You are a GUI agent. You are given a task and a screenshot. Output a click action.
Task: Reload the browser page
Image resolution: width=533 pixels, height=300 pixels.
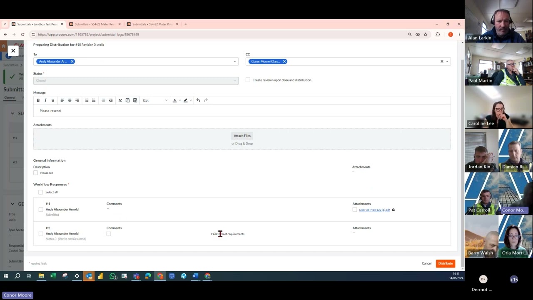(22, 35)
